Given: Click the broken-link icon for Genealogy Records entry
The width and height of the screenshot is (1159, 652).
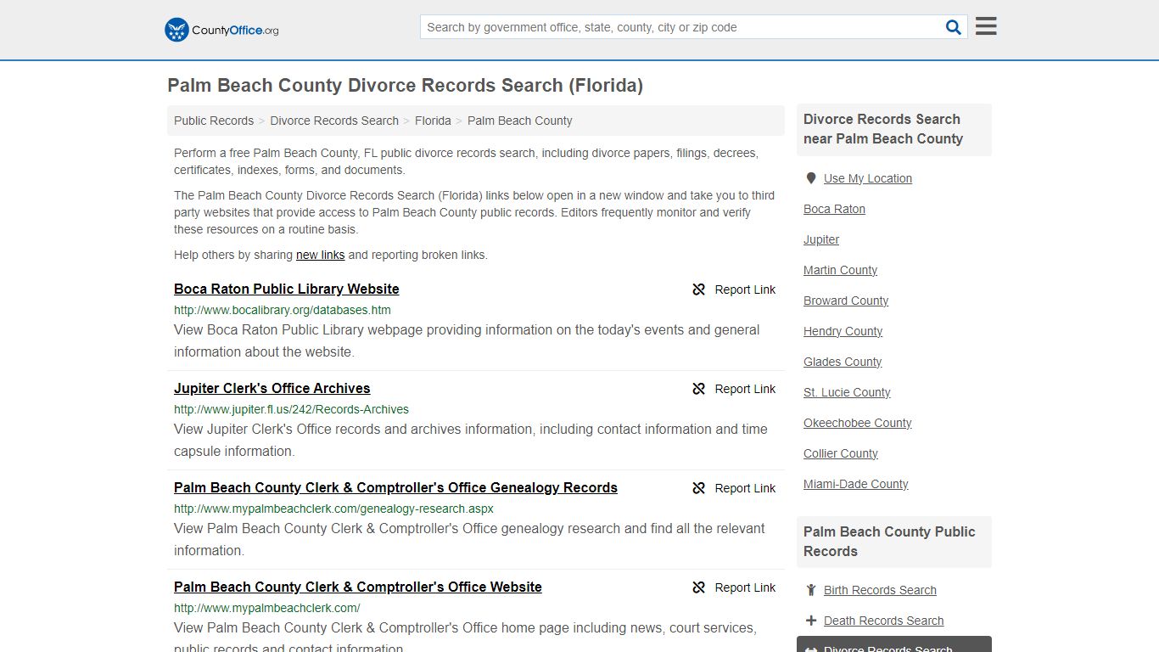Looking at the screenshot, I should click(x=699, y=488).
